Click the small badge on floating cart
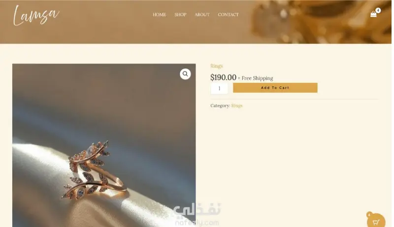 tap(369, 215)
